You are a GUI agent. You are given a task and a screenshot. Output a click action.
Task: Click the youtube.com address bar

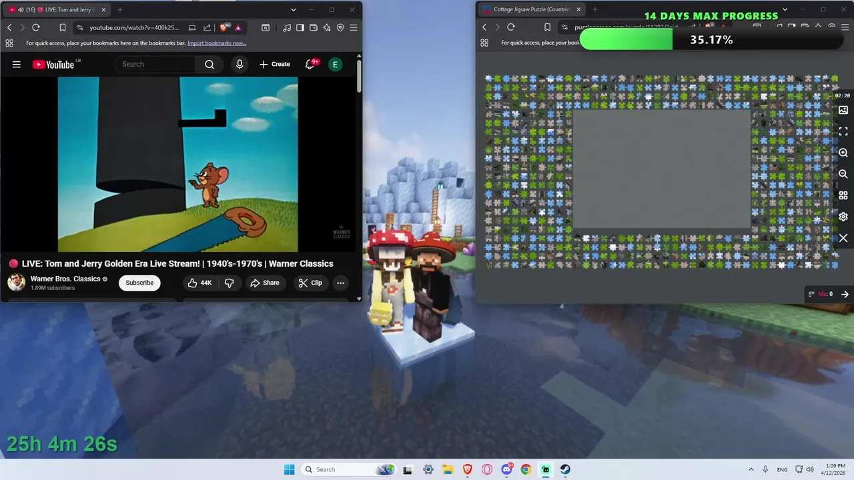point(134,27)
